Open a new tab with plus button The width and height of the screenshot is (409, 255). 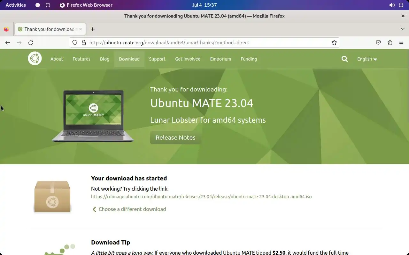[x=92, y=29]
